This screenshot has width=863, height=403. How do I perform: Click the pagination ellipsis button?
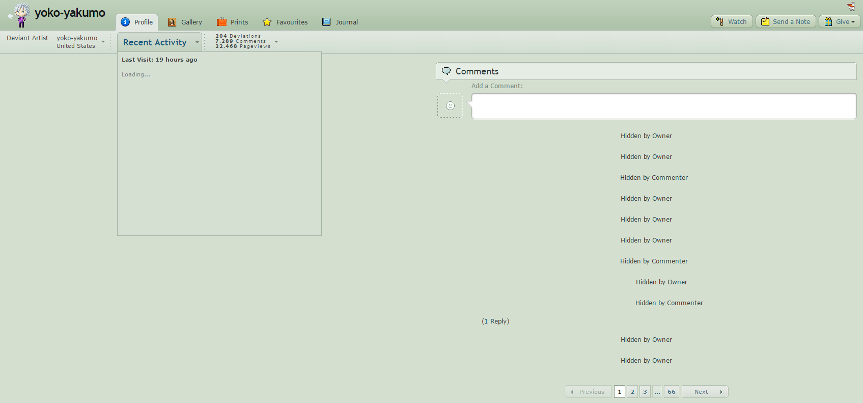click(x=657, y=392)
